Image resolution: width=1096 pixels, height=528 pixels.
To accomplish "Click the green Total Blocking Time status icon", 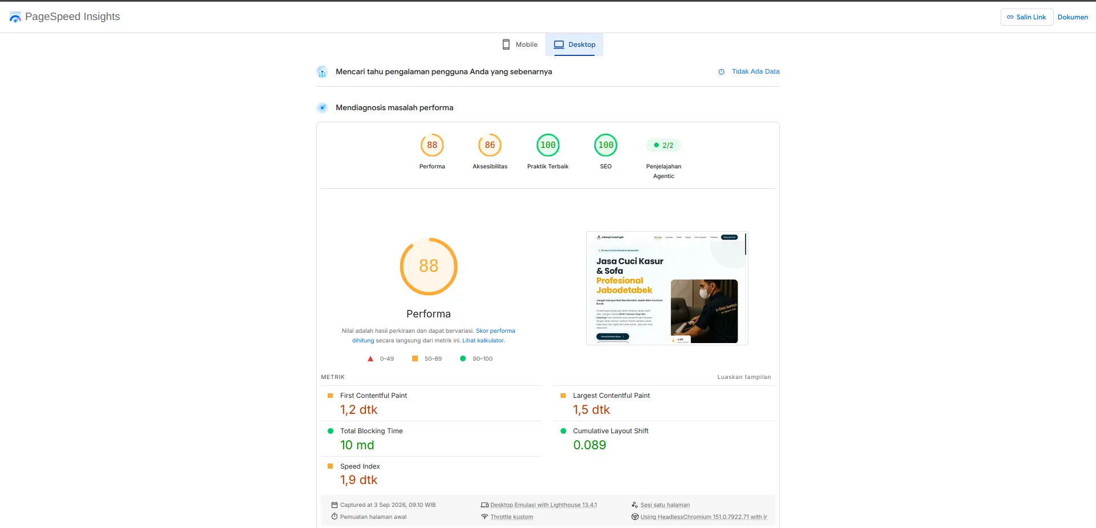I will (330, 431).
